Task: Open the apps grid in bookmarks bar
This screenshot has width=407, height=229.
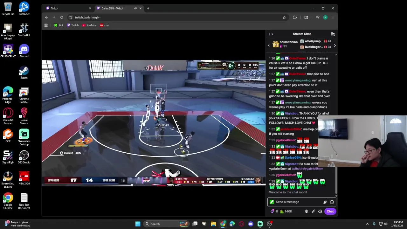Action: (x=46, y=25)
